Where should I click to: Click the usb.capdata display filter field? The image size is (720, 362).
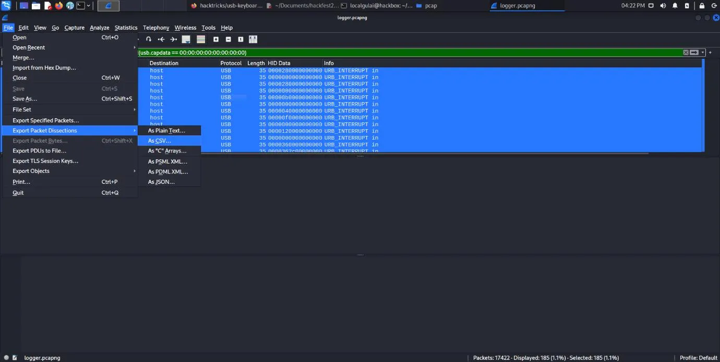tap(407, 53)
